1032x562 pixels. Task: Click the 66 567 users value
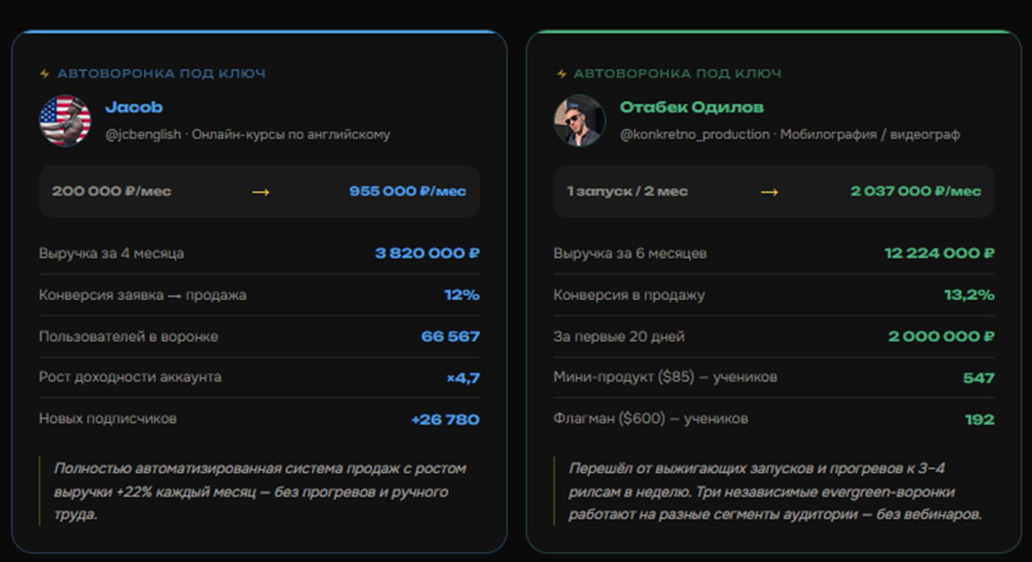(450, 336)
